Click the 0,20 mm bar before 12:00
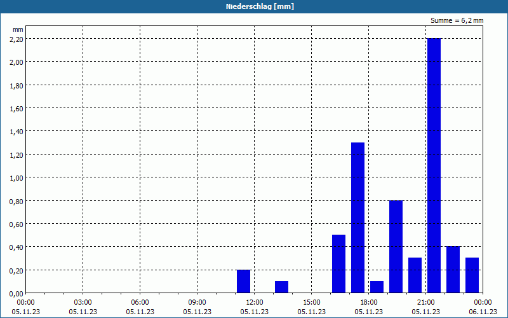The width and height of the screenshot is (508, 318). tap(244, 281)
